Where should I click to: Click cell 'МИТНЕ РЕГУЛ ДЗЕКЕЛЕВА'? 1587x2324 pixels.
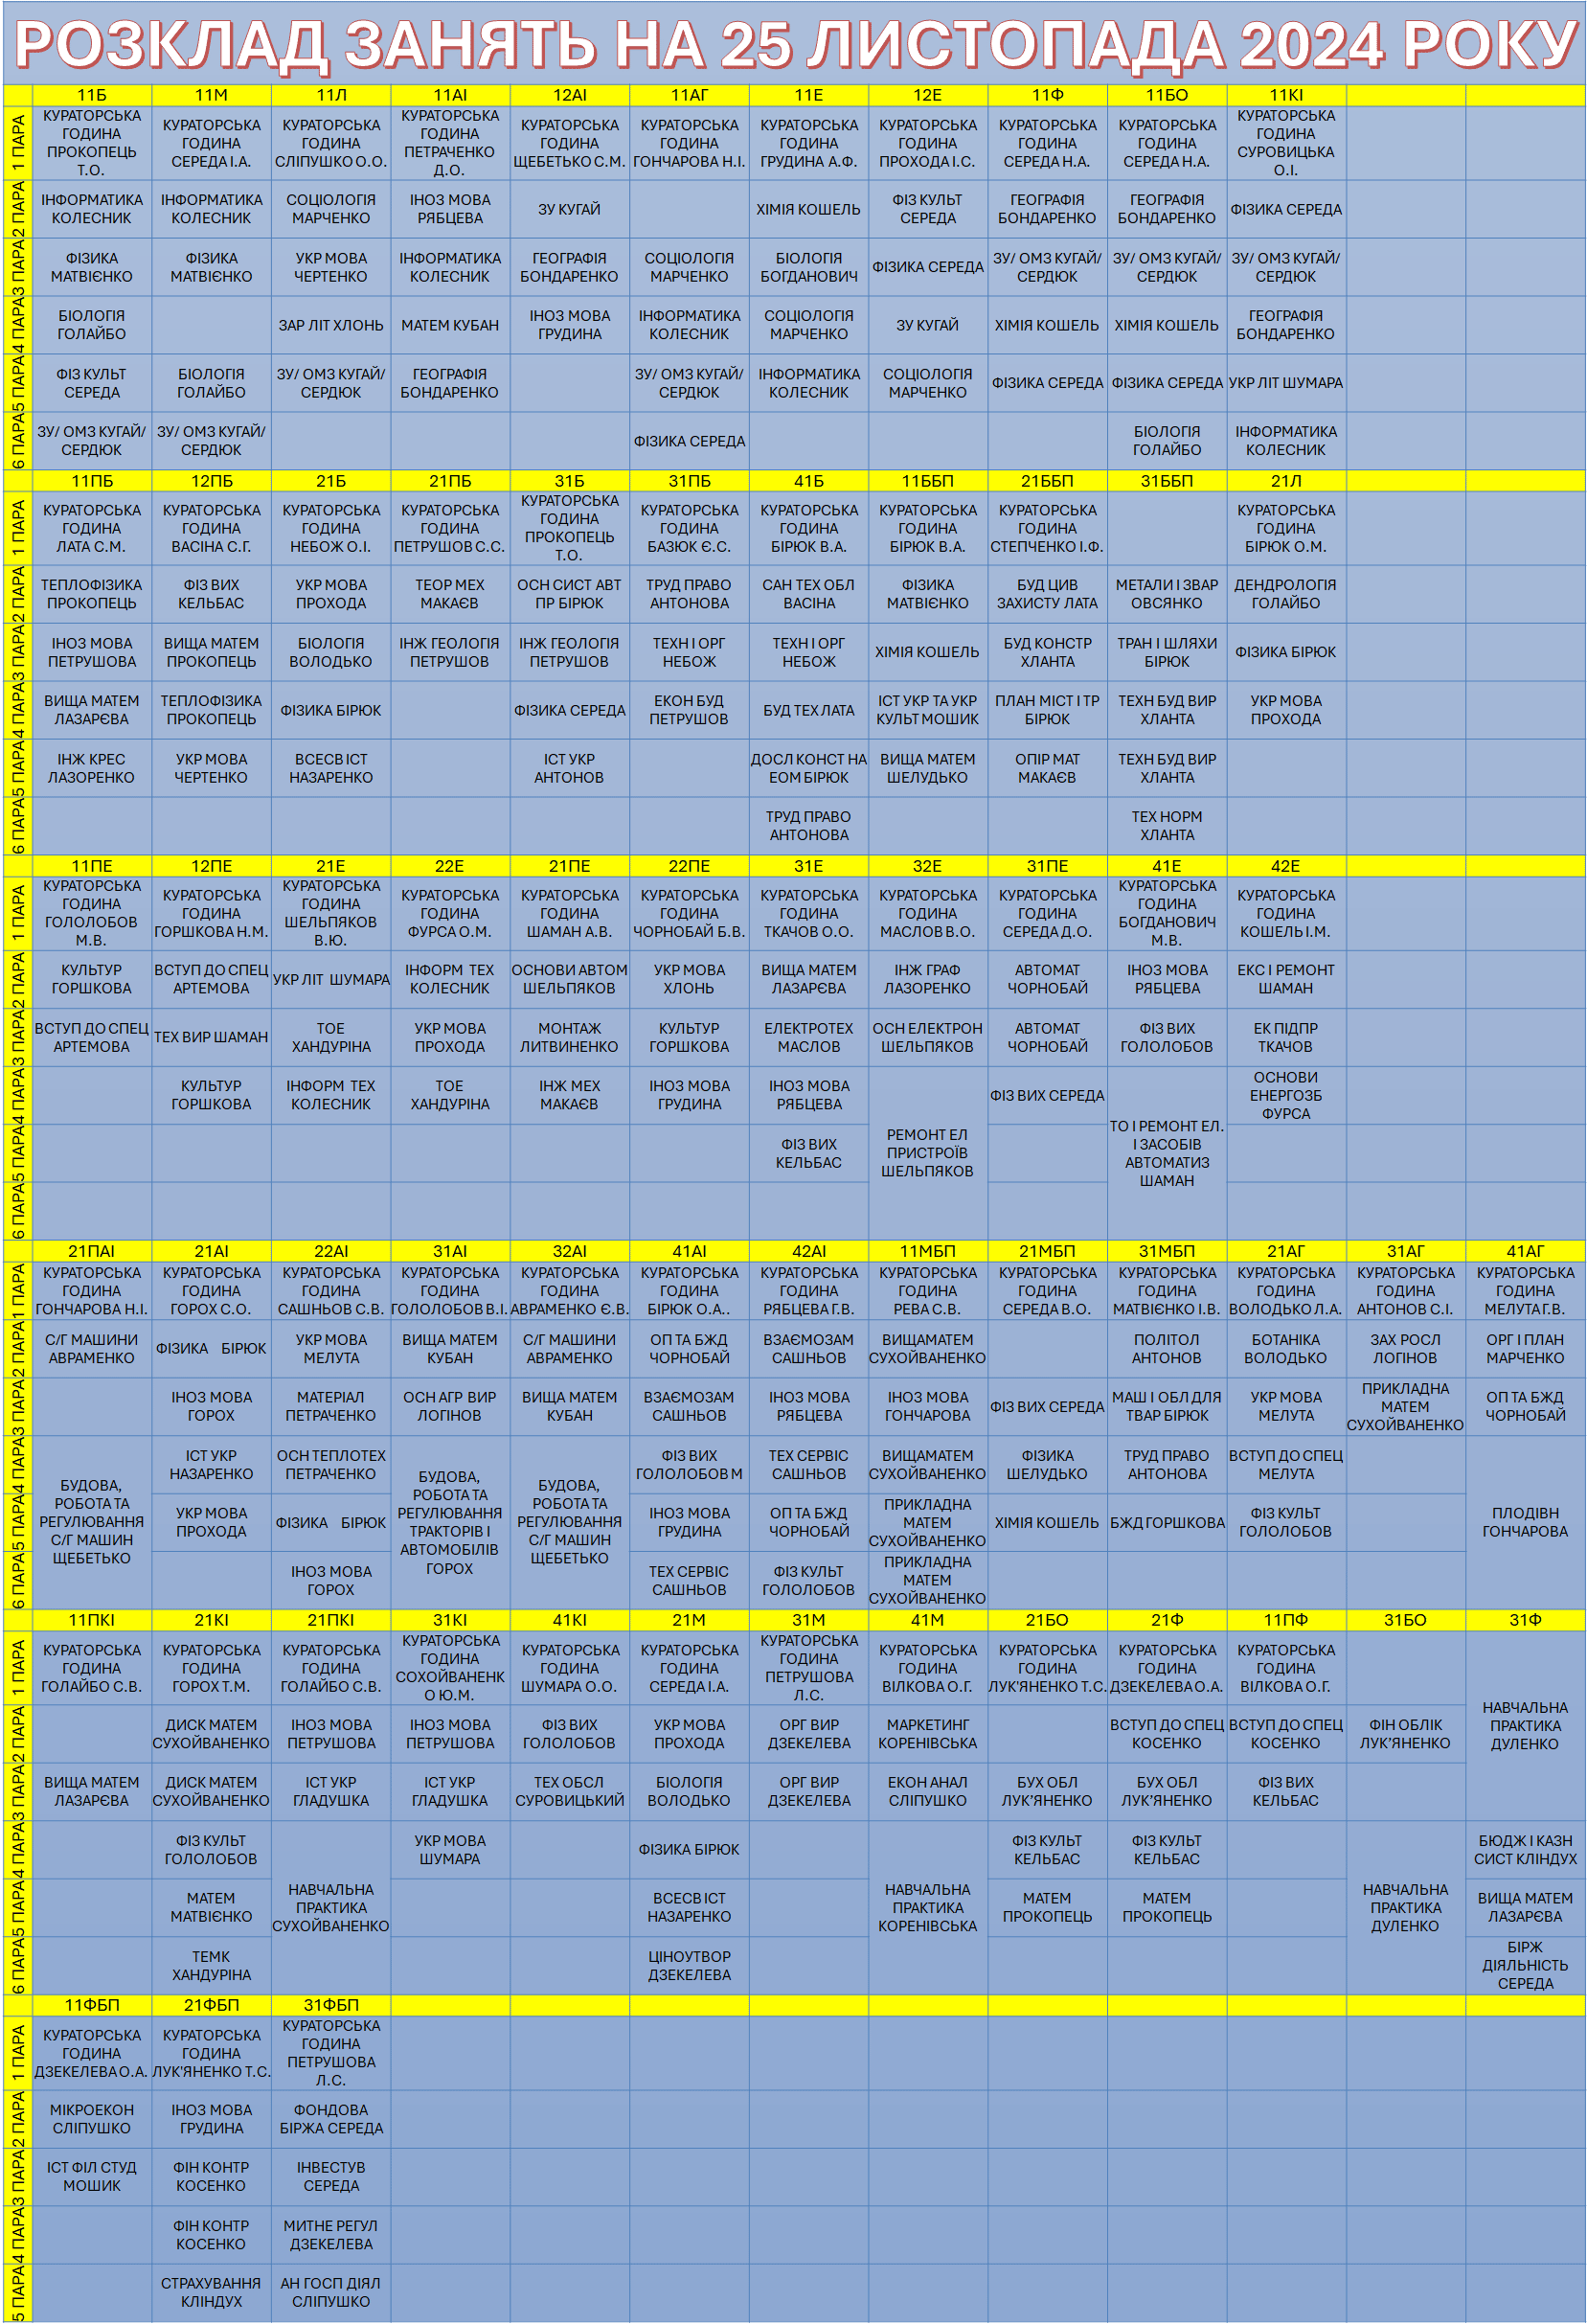[x=331, y=2234]
